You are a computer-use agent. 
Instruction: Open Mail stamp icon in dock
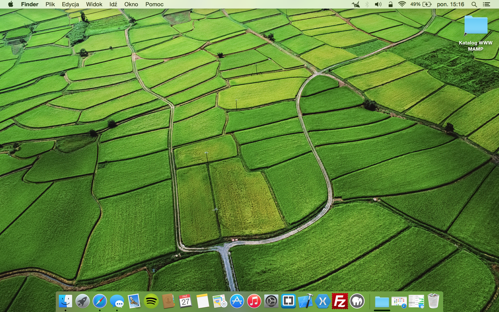(134, 301)
